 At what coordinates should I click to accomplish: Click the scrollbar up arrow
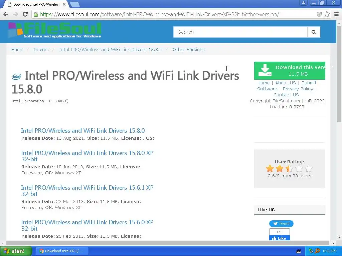tap(339, 23)
